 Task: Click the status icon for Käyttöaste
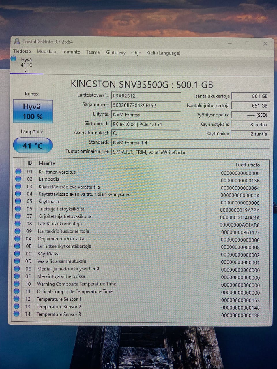(x=18, y=201)
